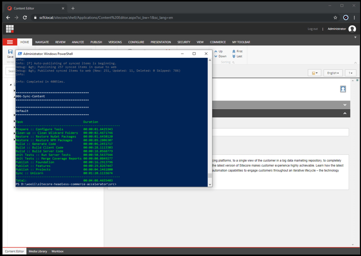
Task: Move item to First position
Action: tap(237, 51)
